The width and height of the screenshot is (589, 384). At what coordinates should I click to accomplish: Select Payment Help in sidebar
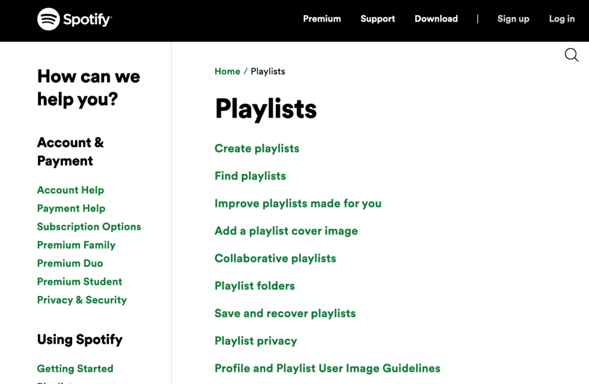click(x=71, y=208)
